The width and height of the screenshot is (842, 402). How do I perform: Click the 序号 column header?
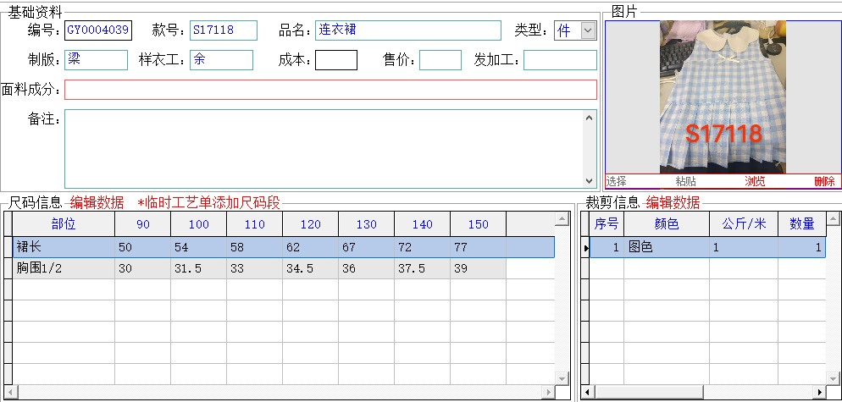pos(607,223)
